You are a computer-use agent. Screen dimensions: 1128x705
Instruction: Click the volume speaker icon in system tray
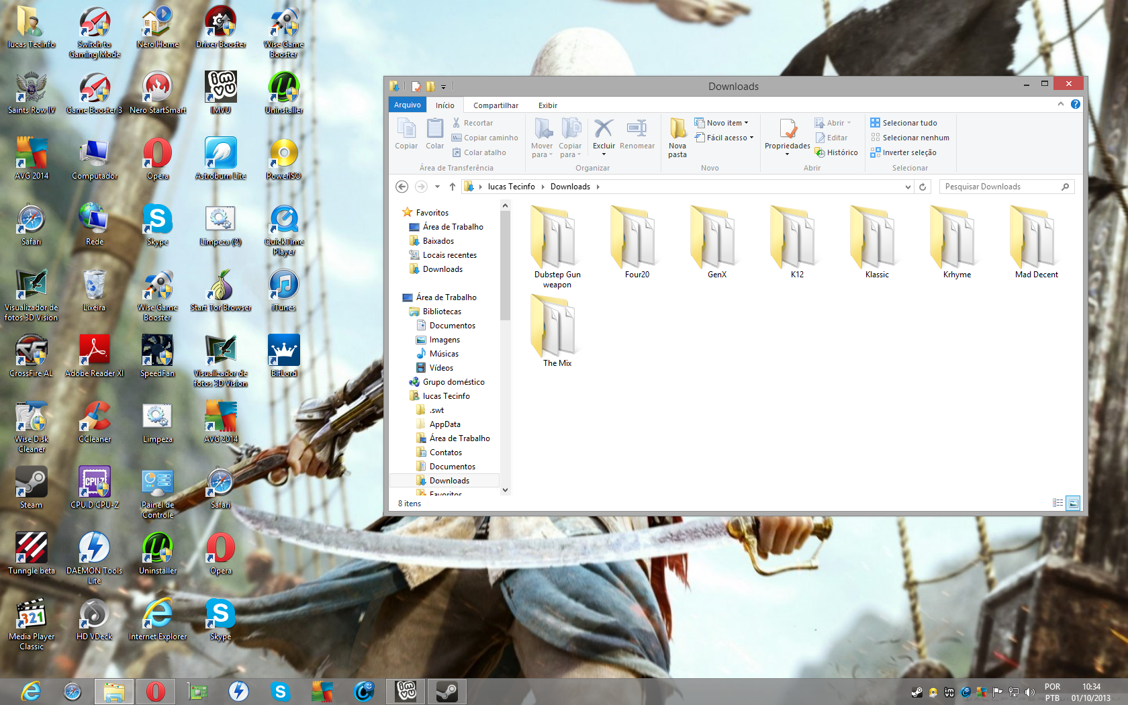click(x=1029, y=692)
